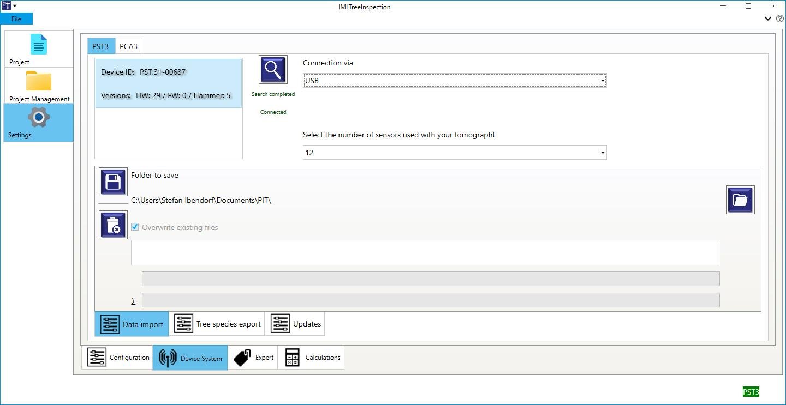This screenshot has height=405, width=786.
Task: Select the Updates tab
Action: 295,324
